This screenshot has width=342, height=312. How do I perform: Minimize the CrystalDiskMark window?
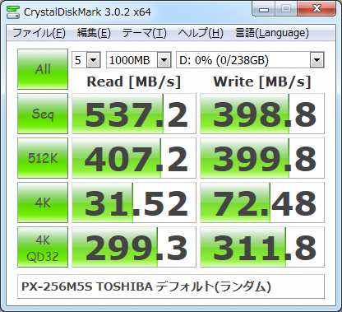(263, 9)
